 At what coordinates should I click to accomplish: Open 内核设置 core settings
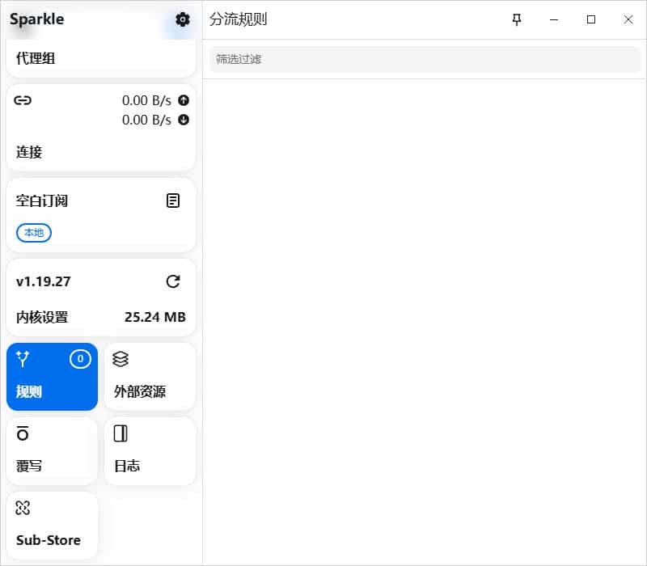tap(42, 317)
